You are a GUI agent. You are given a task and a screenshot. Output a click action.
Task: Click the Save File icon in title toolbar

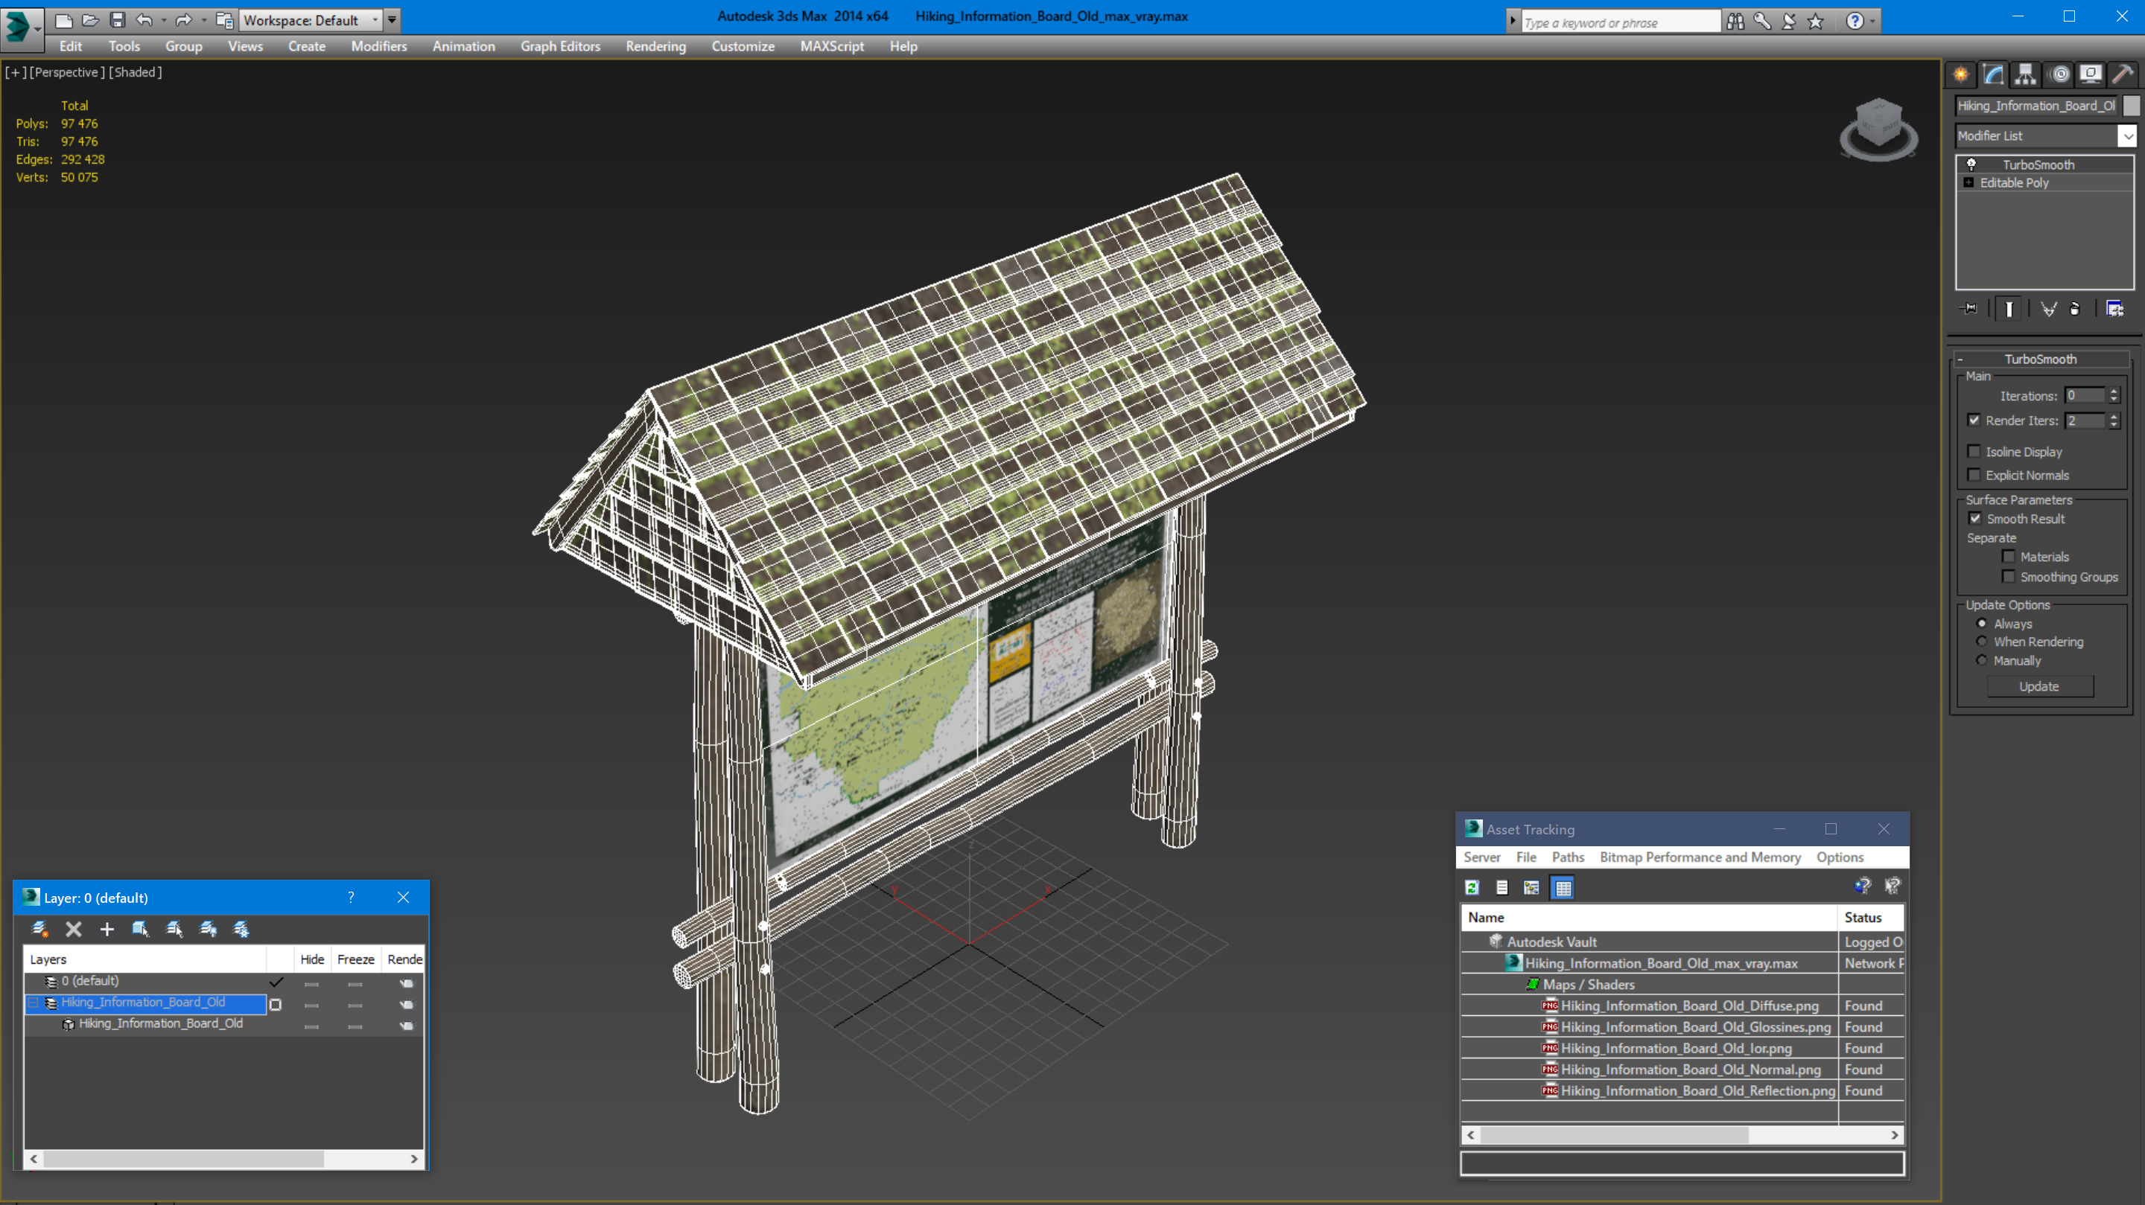(x=118, y=19)
